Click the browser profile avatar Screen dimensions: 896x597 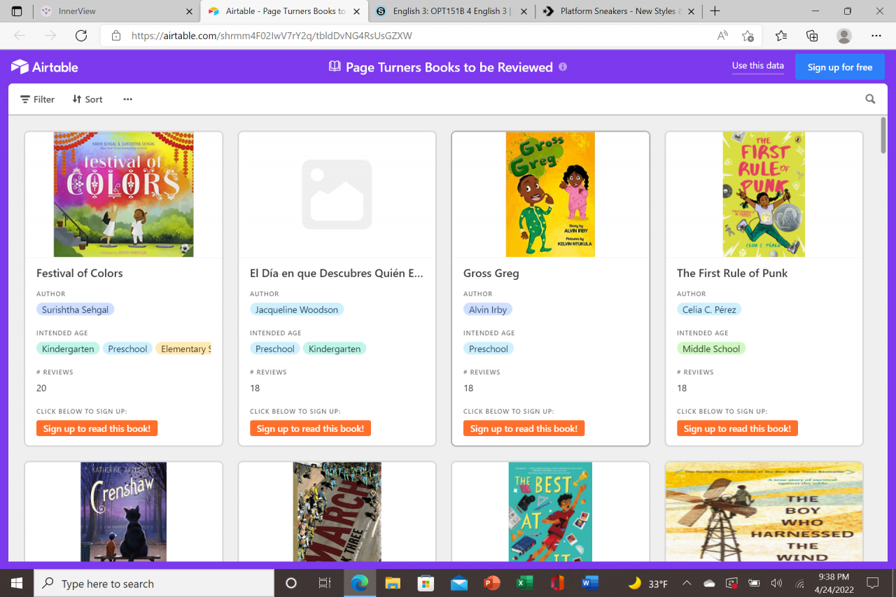[844, 36]
